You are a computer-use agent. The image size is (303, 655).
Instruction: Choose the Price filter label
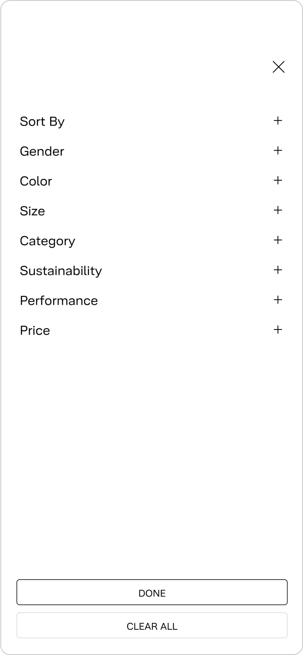pyautogui.click(x=35, y=331)
